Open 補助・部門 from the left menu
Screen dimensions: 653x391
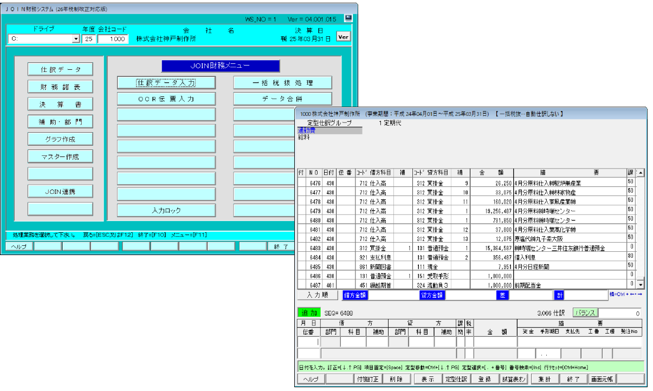click(61, 122)
